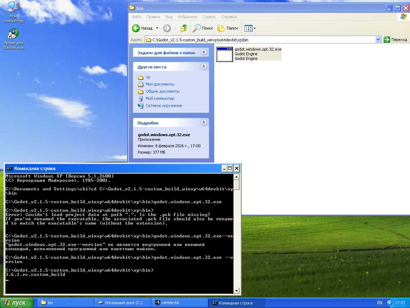Click the address bar path field
Screen dimensions: 410x308
click(260, 40)
